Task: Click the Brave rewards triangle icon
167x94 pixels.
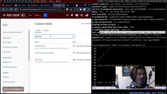Action: point(71,9)
